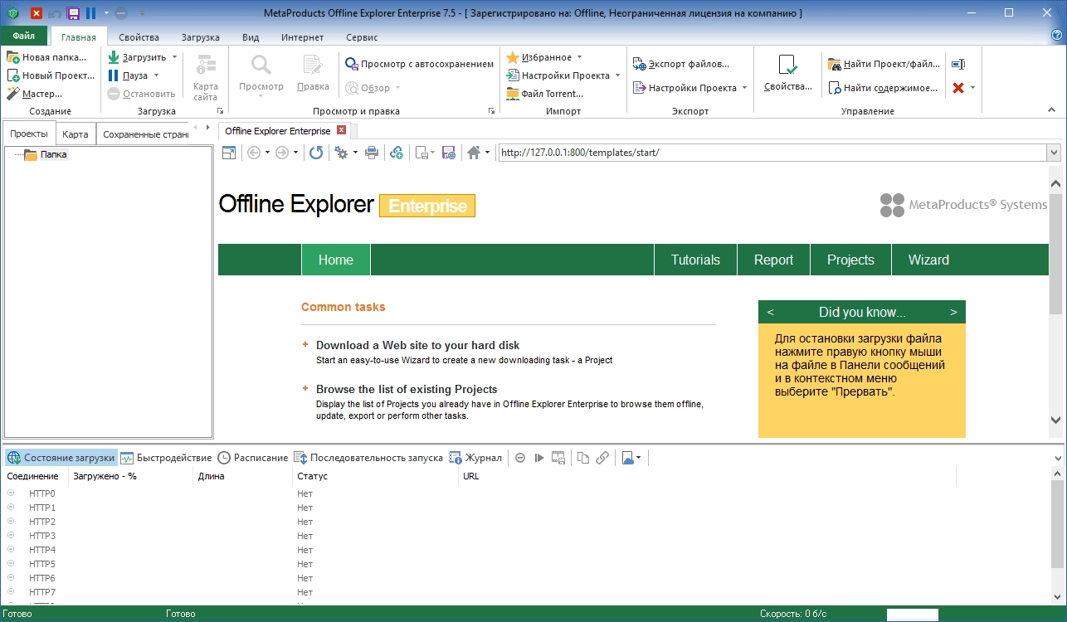Switch to the Карта panel tab

76,134
